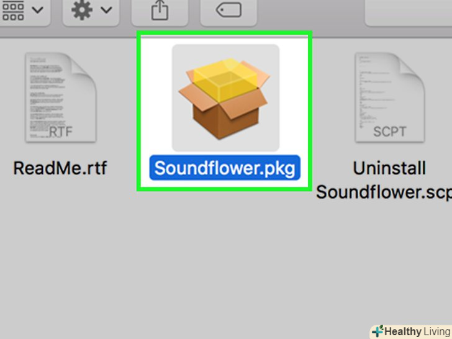
Task: Click the Uninstall Soundflower.scpt file name
Action: (384, 180)
